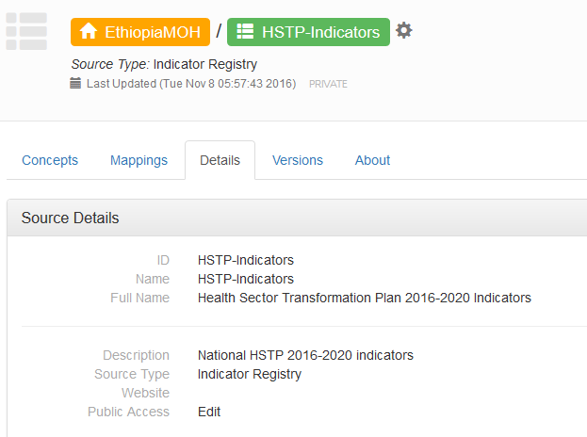
Task: Click the Last Updated timestamp text
Action: [x=191, y=84]
